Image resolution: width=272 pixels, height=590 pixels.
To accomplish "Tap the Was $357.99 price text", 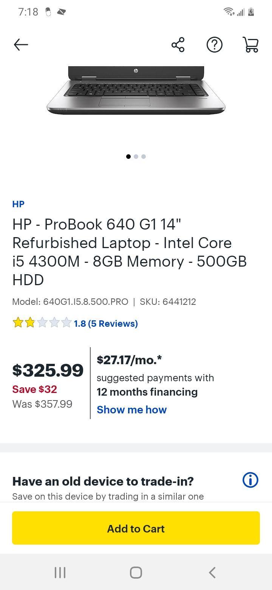I will [x=42, y=404].
